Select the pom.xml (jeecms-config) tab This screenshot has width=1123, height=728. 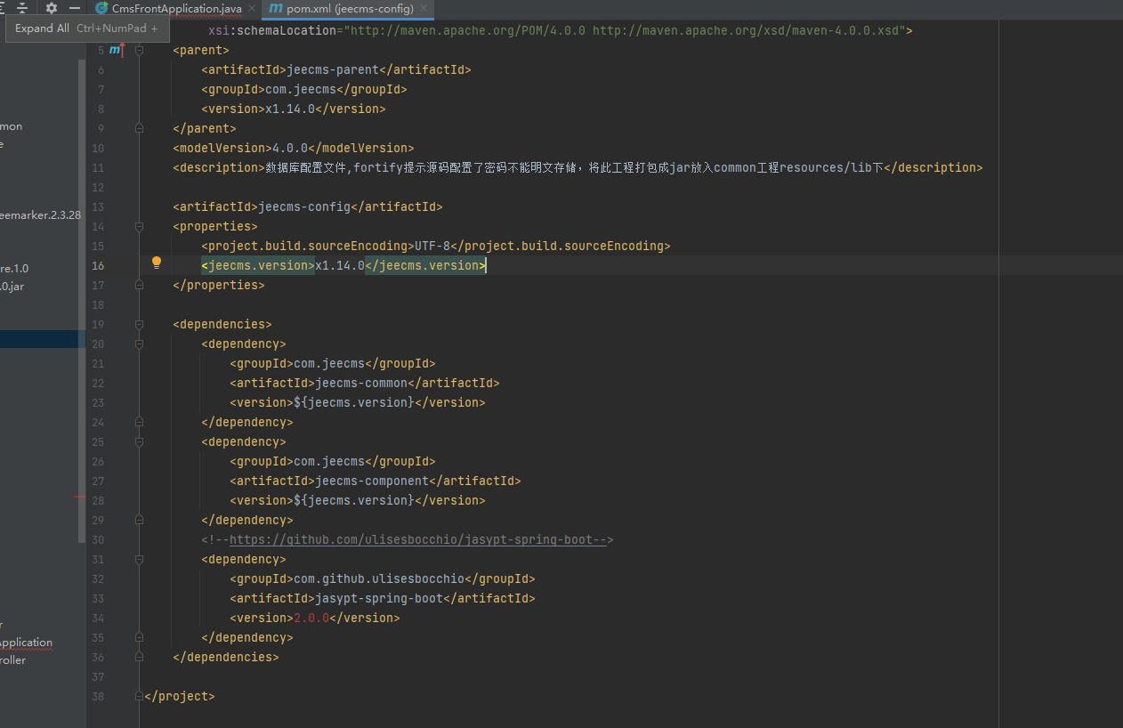click(349, 9)
